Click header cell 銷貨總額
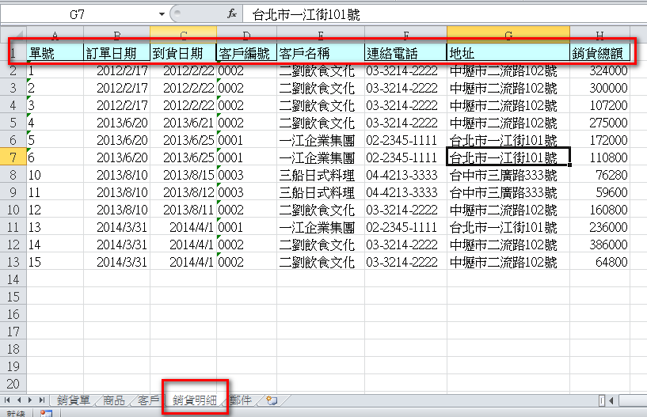Viewport: 647px width, 417px height. click(x=600, y=53)
